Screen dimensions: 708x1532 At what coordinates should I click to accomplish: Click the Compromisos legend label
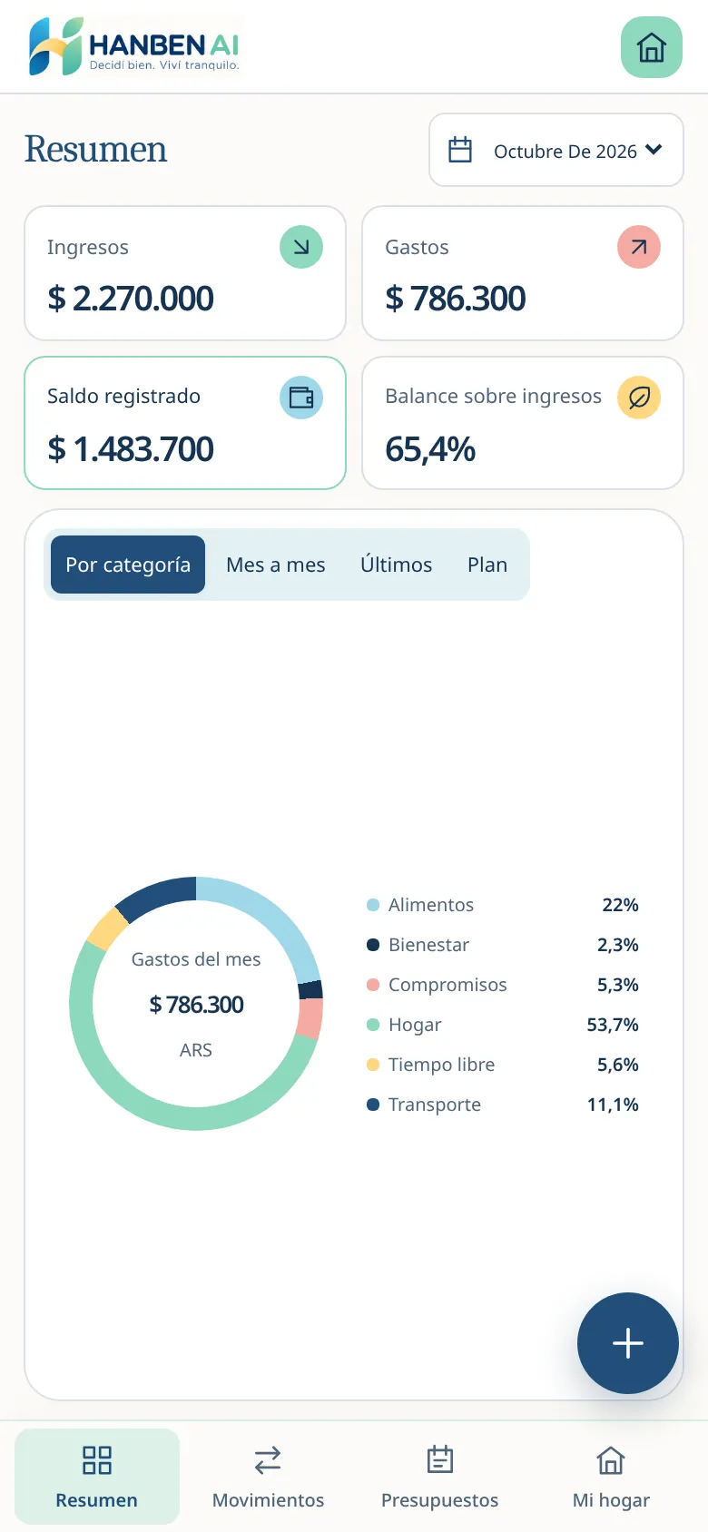click(447, 985)
